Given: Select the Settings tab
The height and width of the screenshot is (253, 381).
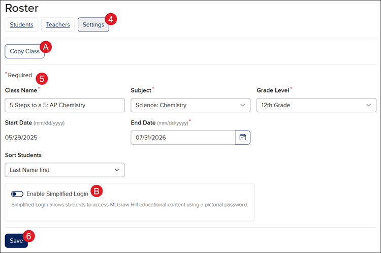Looking at the screenshot, I should (x=93, y=24).
